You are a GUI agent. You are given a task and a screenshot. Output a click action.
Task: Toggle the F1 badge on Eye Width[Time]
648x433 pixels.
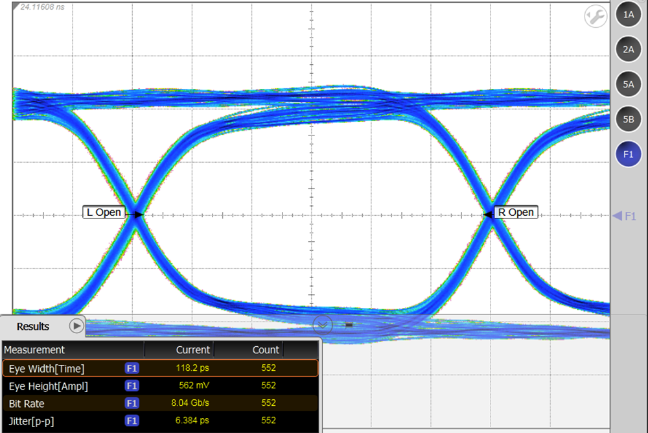click(x=132, y=368)
